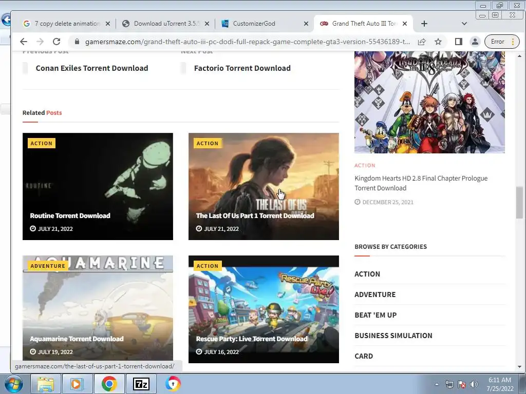This screenshot has height=394, width=526.
Task: Click the Kingdom Hearts cover image
Action: point(429,102)
